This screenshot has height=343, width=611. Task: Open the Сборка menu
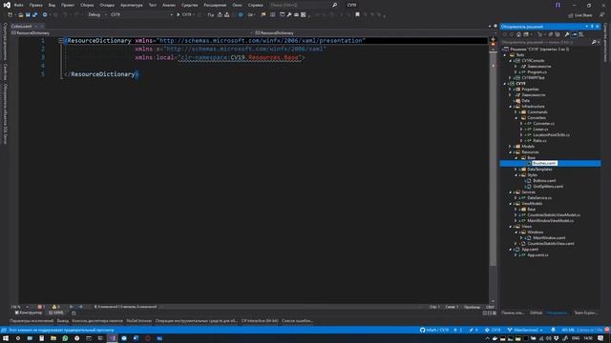[87, 5]
